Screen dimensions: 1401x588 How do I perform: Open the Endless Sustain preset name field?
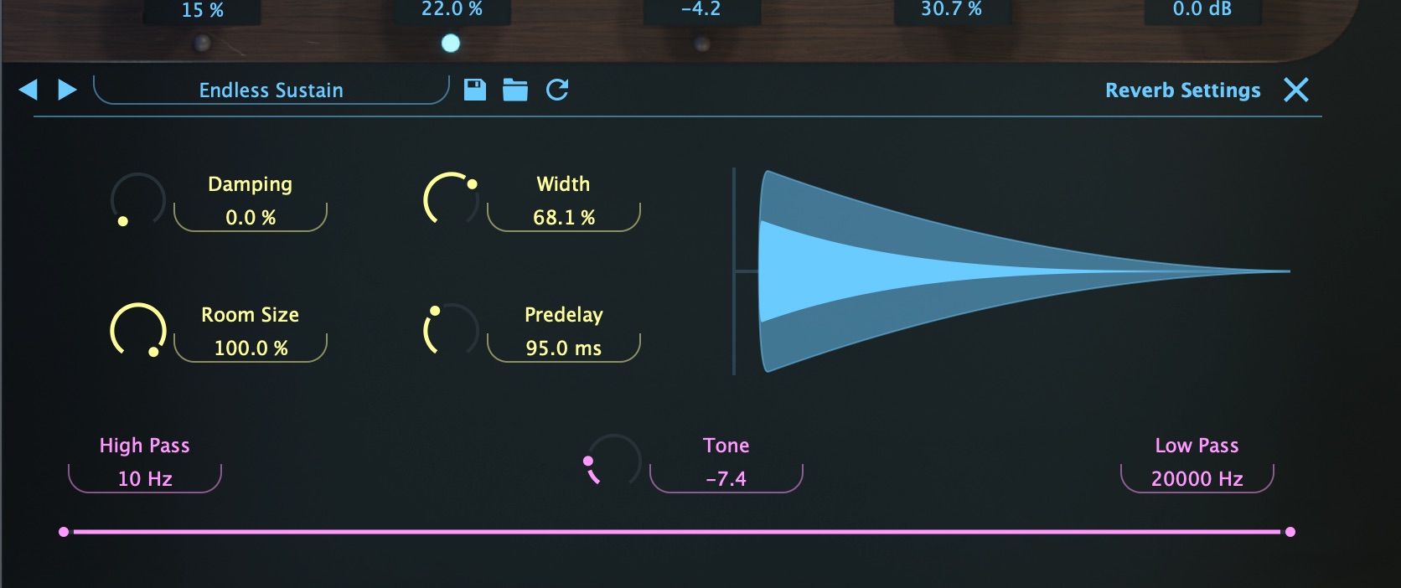271,90
